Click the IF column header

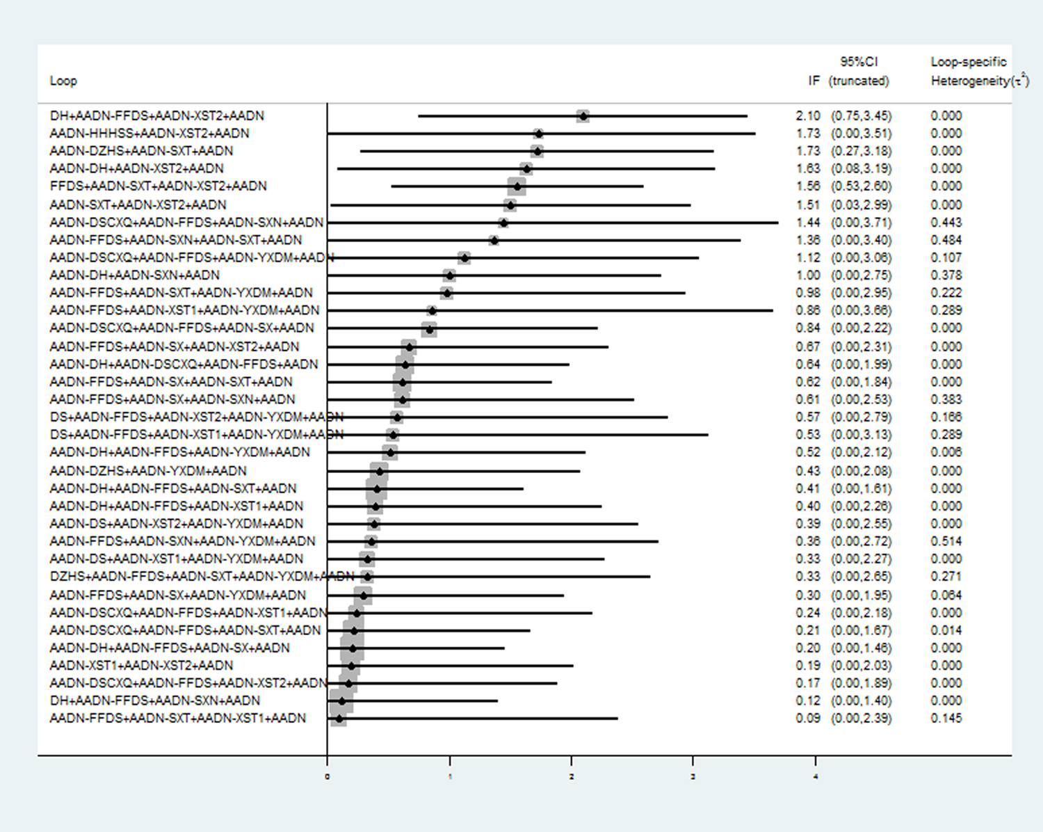pyautogui.click(x=814, y=81)
